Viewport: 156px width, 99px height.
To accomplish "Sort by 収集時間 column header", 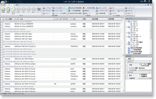I will (115, 19).
